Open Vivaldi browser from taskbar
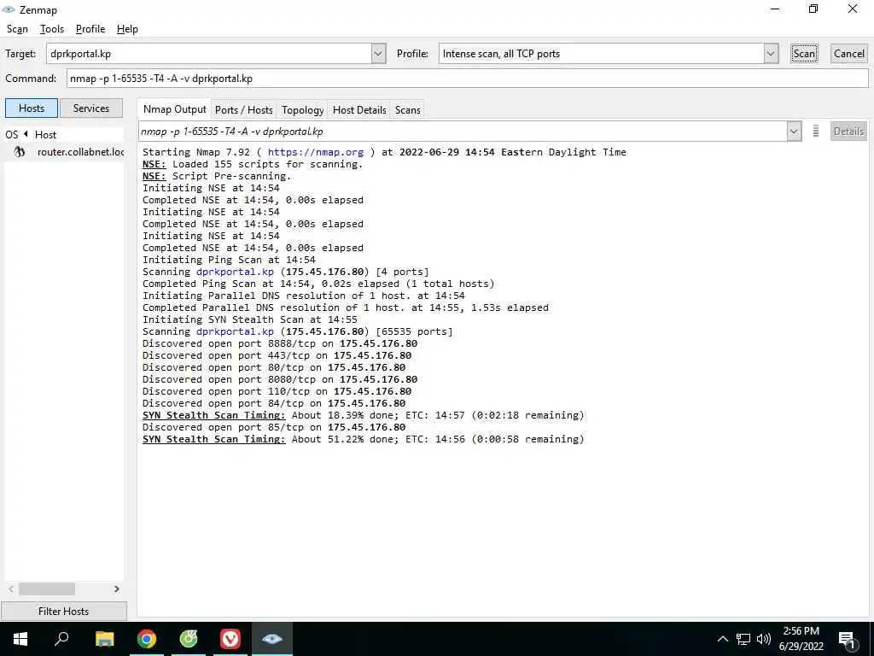The image size is (874, 656). 230,639
